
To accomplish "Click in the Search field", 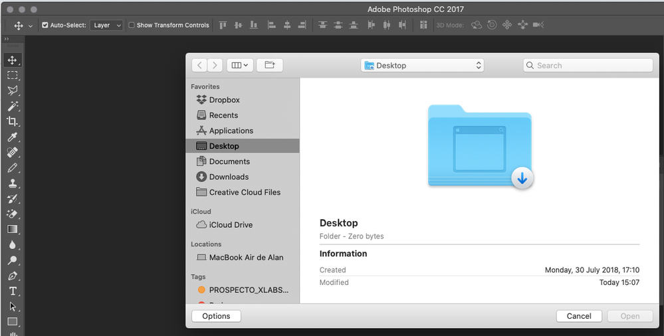I will tap(588, 65).
